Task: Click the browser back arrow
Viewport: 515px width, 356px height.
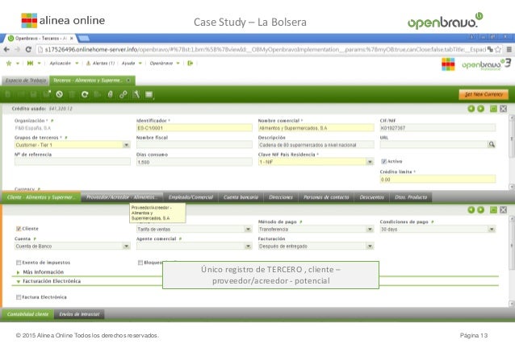Action: tap(6, 49)
